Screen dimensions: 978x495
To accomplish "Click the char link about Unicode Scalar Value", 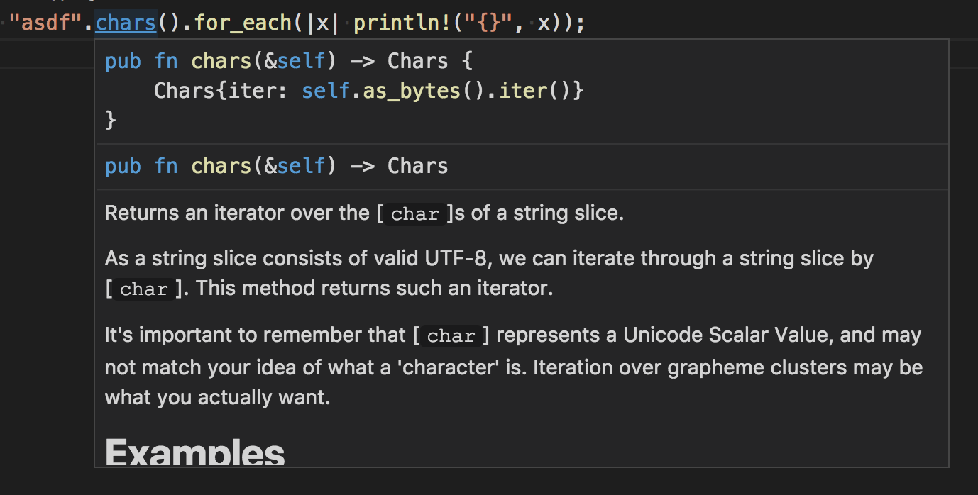I will [x=450, y=335].
